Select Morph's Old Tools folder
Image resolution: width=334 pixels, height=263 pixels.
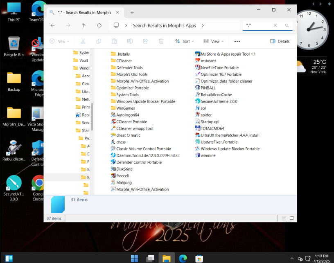click(129, 74)
